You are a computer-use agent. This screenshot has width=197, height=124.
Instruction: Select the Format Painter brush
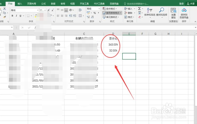(x=4, y=17)
